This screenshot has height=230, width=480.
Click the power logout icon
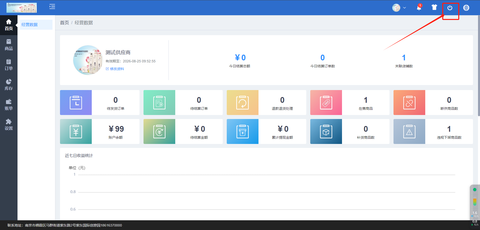point(450,8)
